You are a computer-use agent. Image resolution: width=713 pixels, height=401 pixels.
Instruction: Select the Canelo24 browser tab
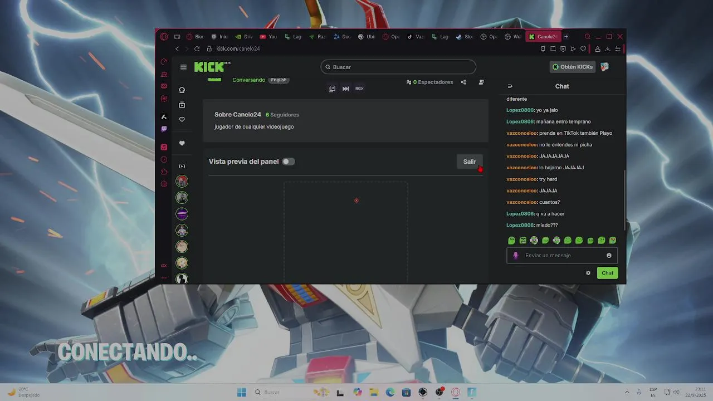543,37
